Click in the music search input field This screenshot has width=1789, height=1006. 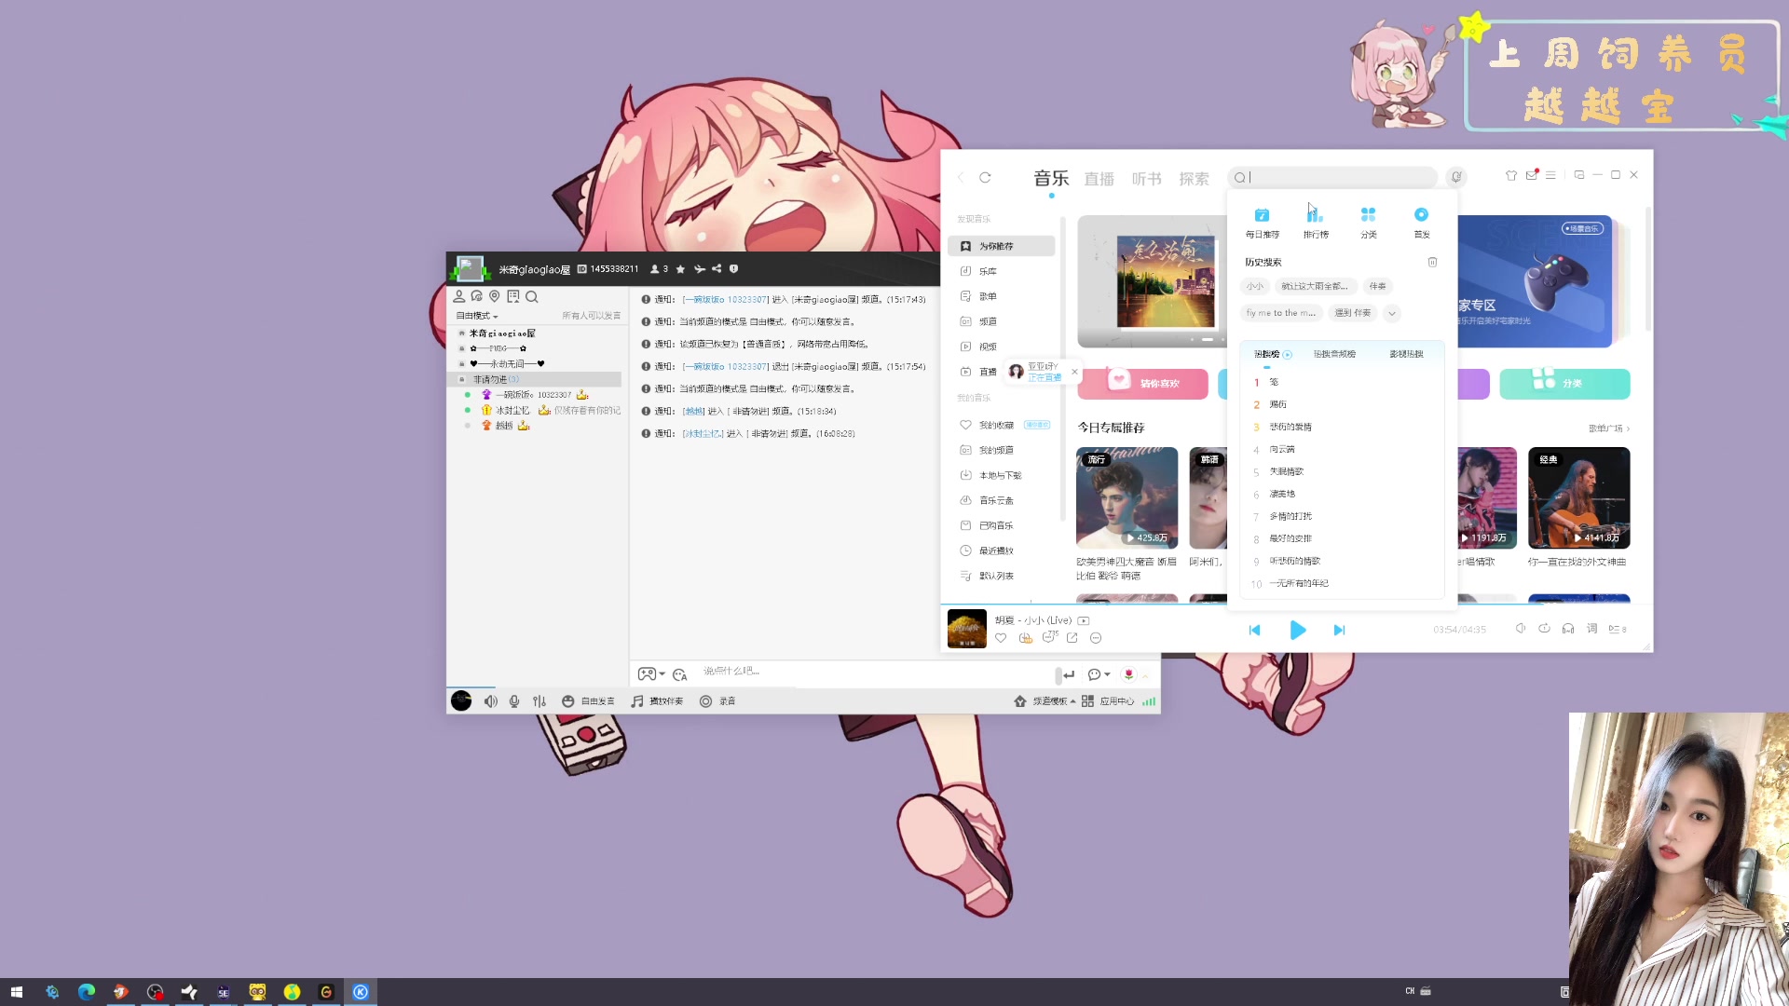pyautogui.click(x=1332, y=177)
